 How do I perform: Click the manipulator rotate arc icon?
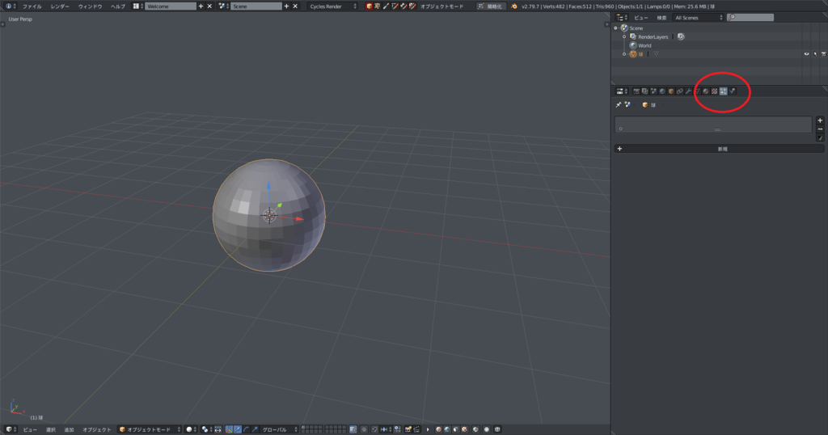[x=246, y=429]
